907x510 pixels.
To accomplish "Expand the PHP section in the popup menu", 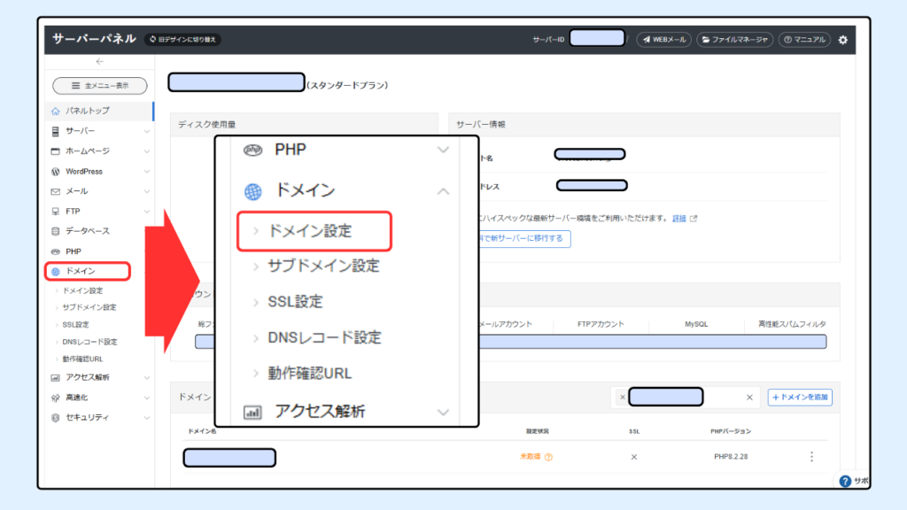I will pos(443,150).
